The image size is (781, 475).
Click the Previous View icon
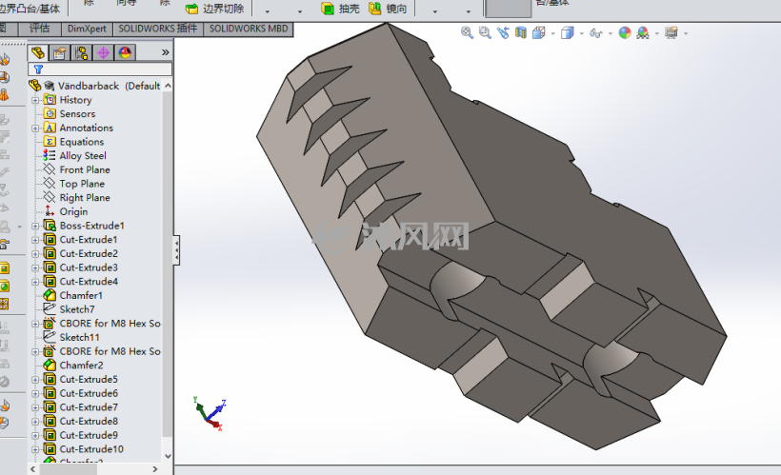[x=503, y=33]
